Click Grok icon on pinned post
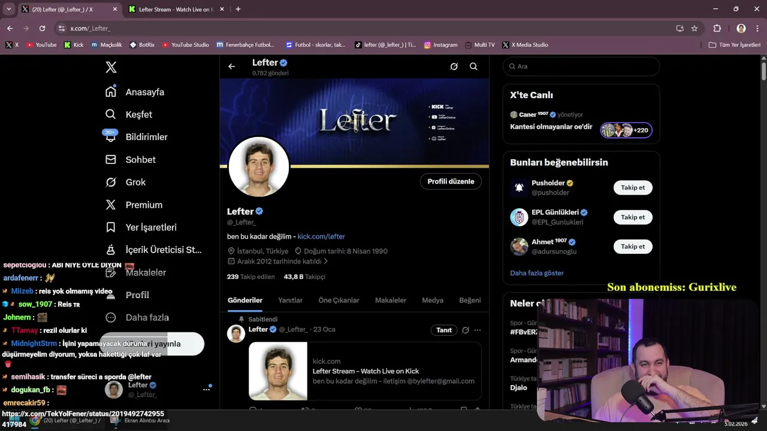This screenshot has height=431, width=767. [x=466, y=330]
